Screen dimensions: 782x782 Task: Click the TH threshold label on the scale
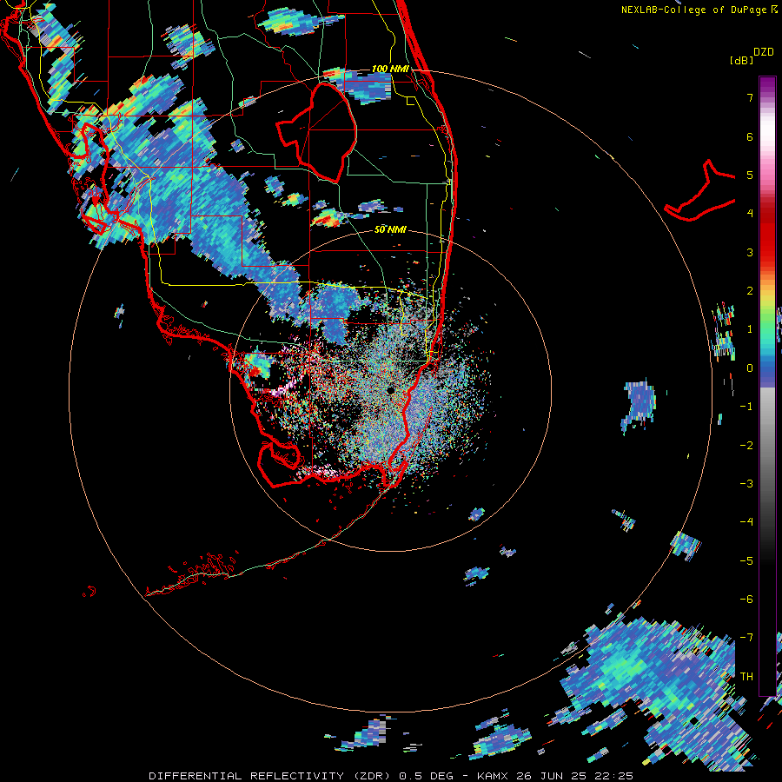[746, 677]
